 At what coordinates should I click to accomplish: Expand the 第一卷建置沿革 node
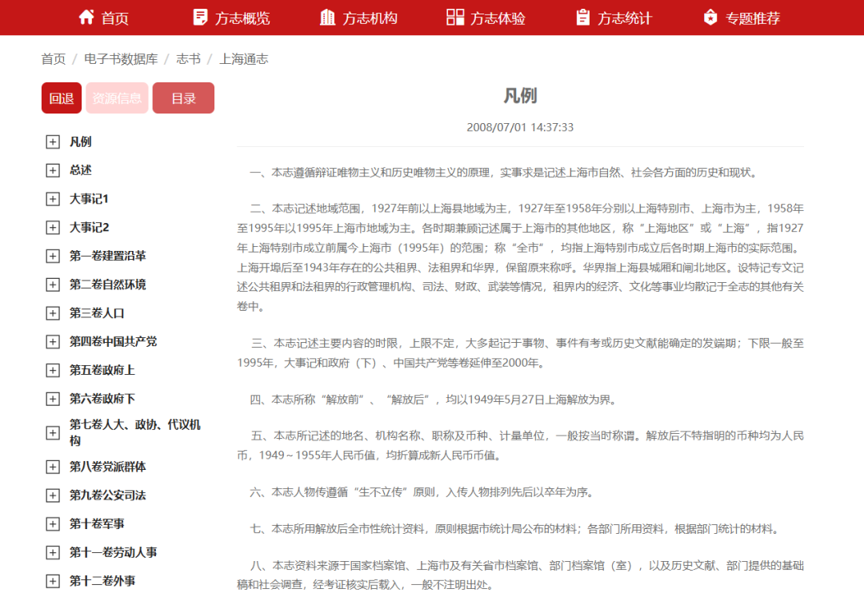click(52, 257)
